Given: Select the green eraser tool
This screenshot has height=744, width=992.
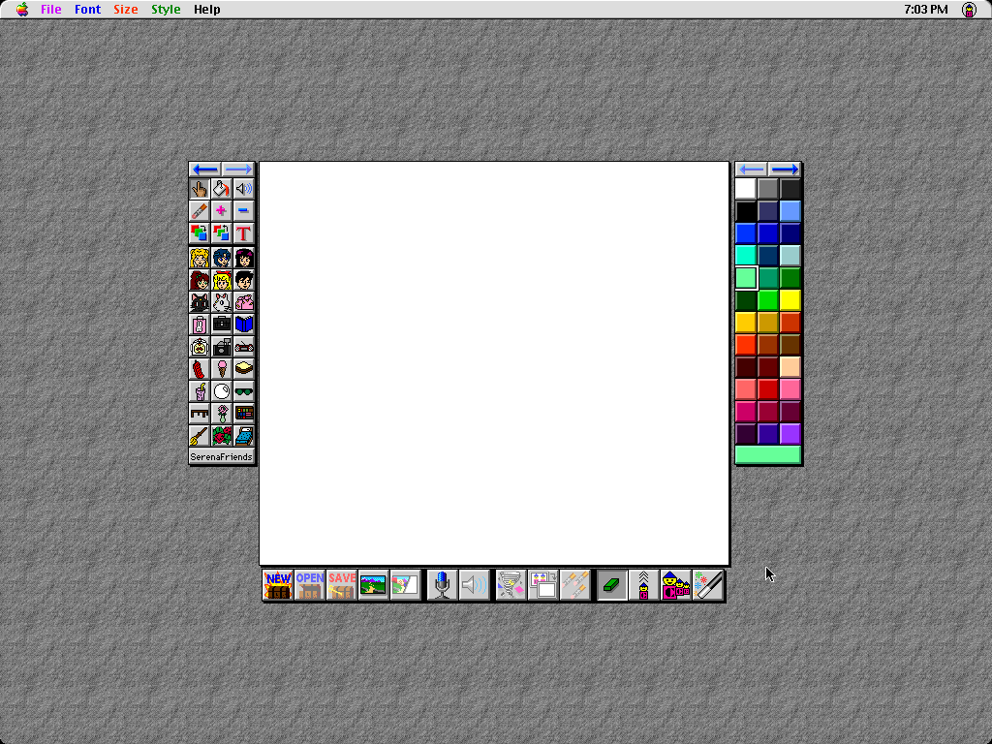Looking at the screenshot, I should (612, 584).
